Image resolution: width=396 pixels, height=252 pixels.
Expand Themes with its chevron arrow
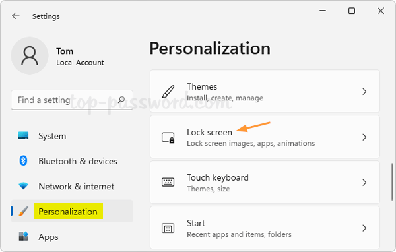click(364, 92)
